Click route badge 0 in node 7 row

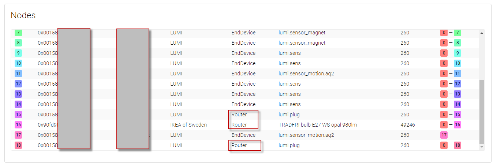pyautogui.click(x=444, y=33)
